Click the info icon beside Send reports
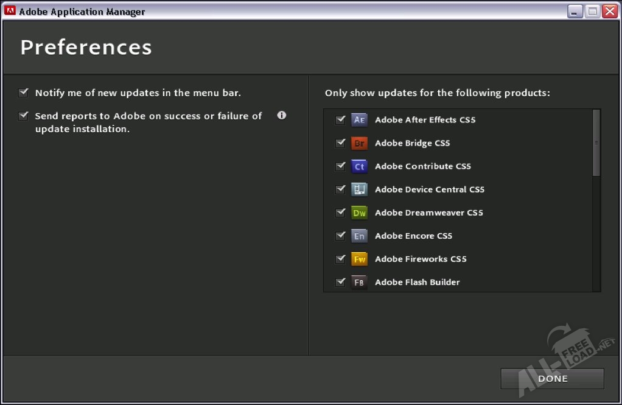The width and height of the screenshot is (622, 405). 281,115
